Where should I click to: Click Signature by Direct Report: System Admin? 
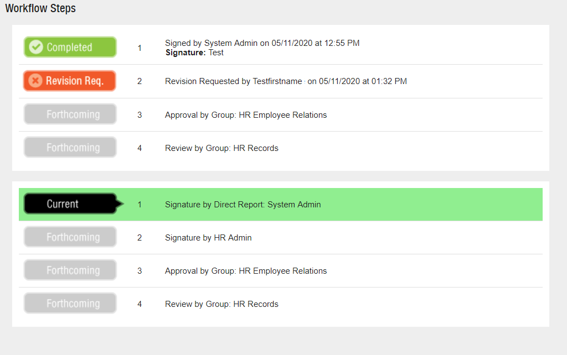(x=243, y=205)
